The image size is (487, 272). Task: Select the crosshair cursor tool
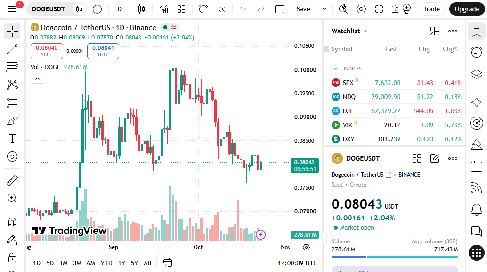pos(12,31)
